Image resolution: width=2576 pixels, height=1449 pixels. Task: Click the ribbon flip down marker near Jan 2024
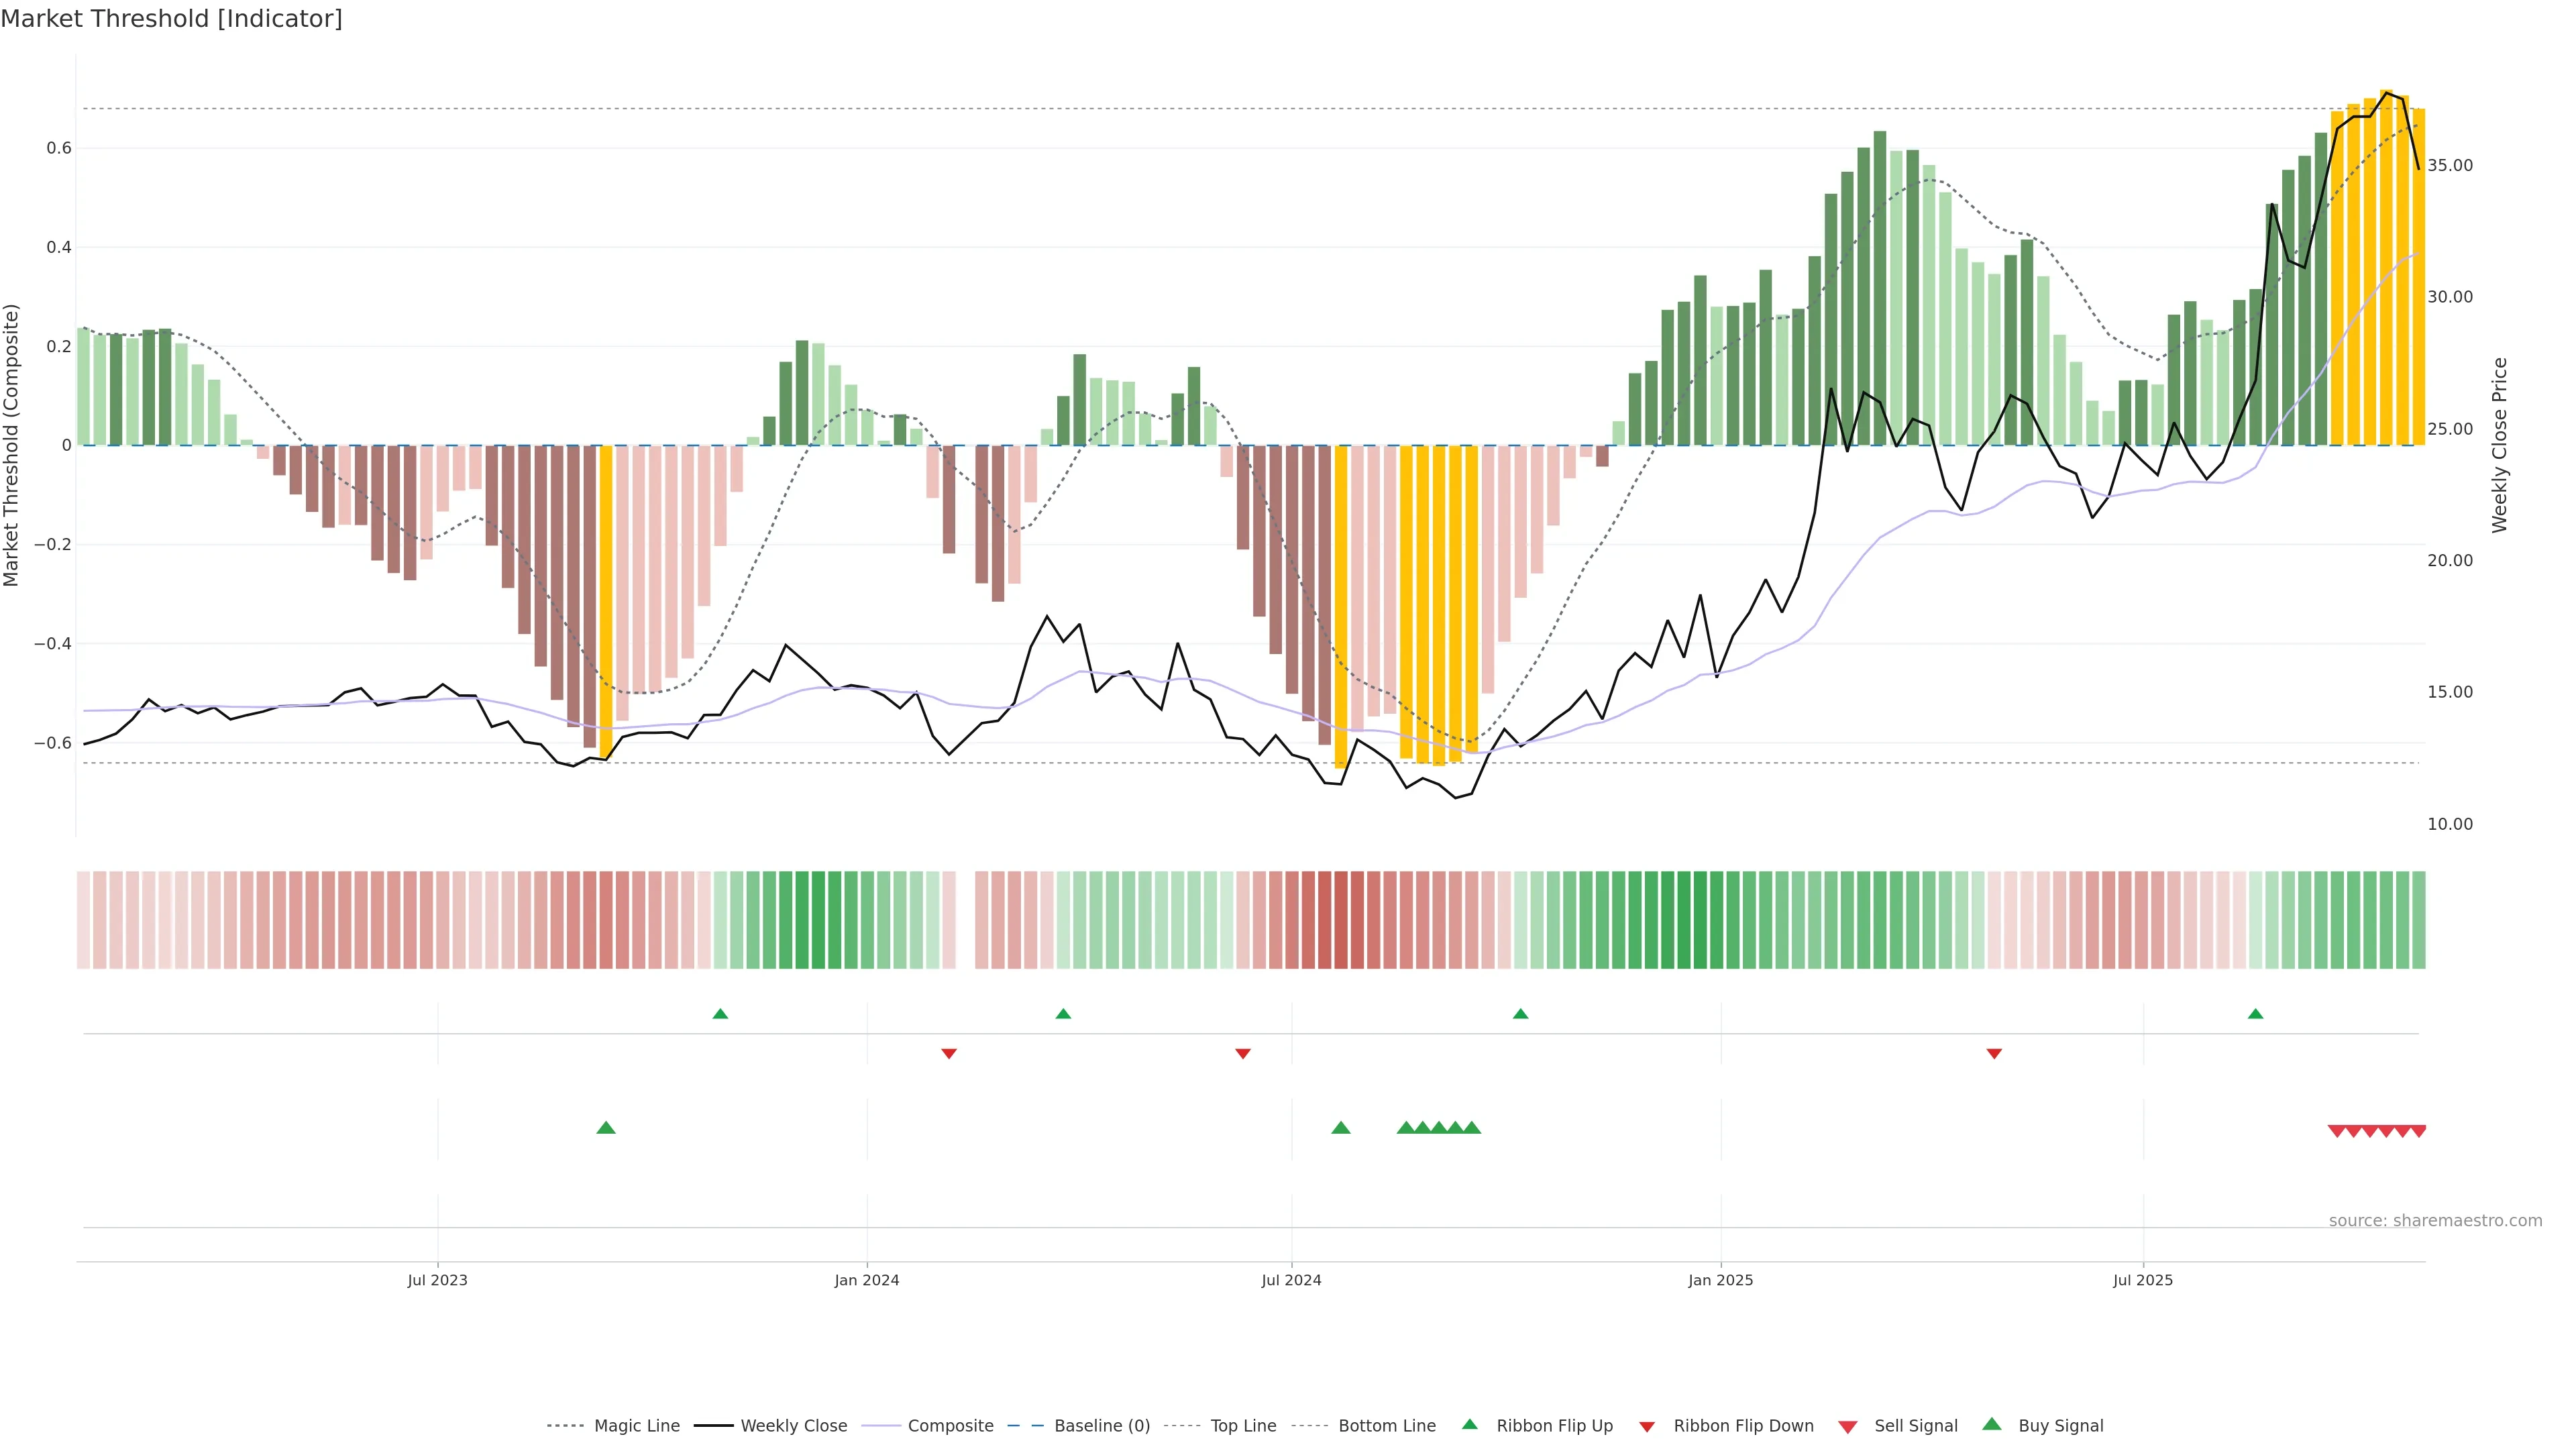(x=949, y=1053)
